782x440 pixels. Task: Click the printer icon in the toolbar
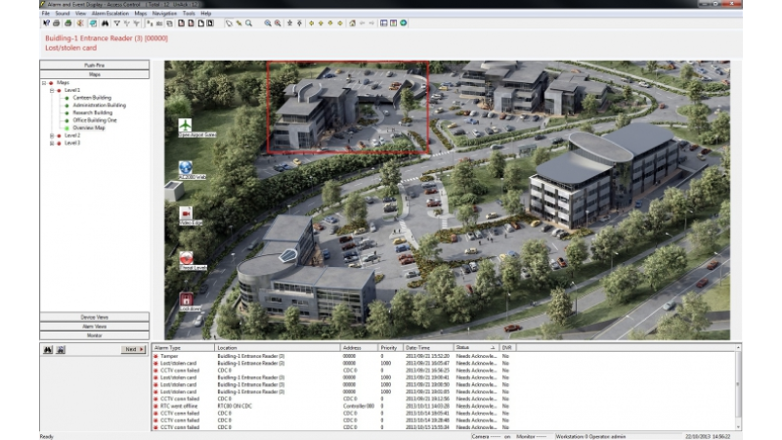[x=57, y=22]
